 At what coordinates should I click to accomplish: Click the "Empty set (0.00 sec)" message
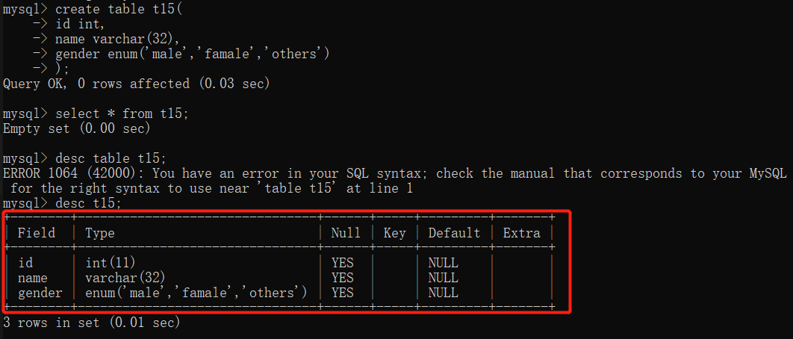click(x=77, y=128)
